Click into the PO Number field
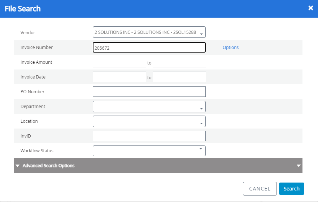This screenshot has height=202, width=318. click(149, 92)
